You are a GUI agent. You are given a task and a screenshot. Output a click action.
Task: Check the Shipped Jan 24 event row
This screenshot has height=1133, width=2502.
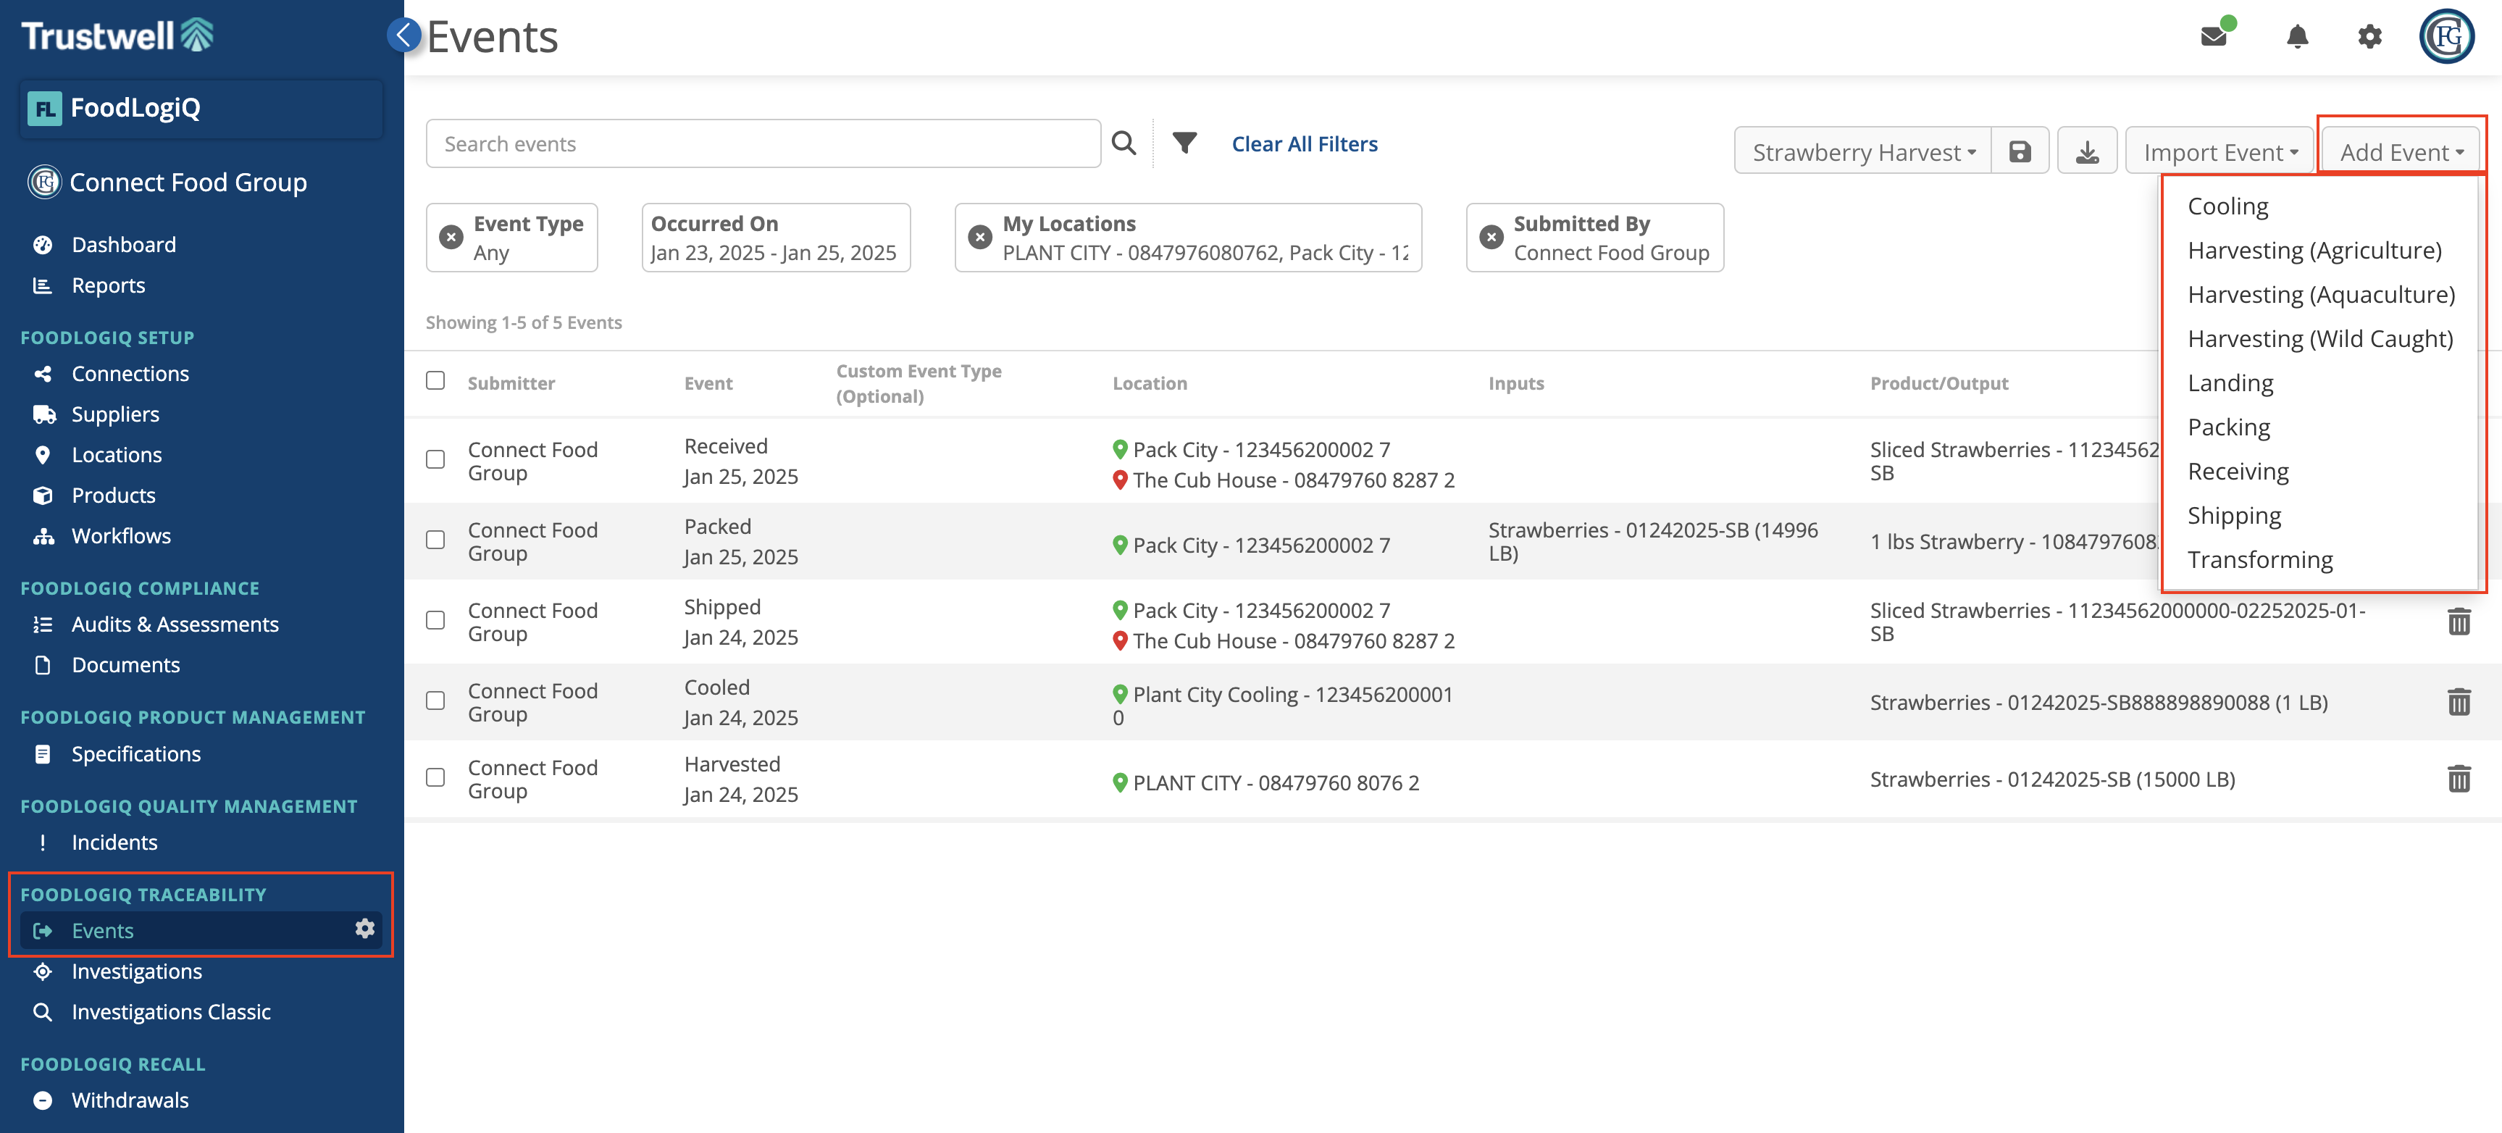(435, 621)
